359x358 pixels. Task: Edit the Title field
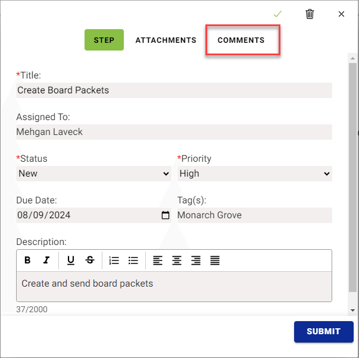point(174,90)
